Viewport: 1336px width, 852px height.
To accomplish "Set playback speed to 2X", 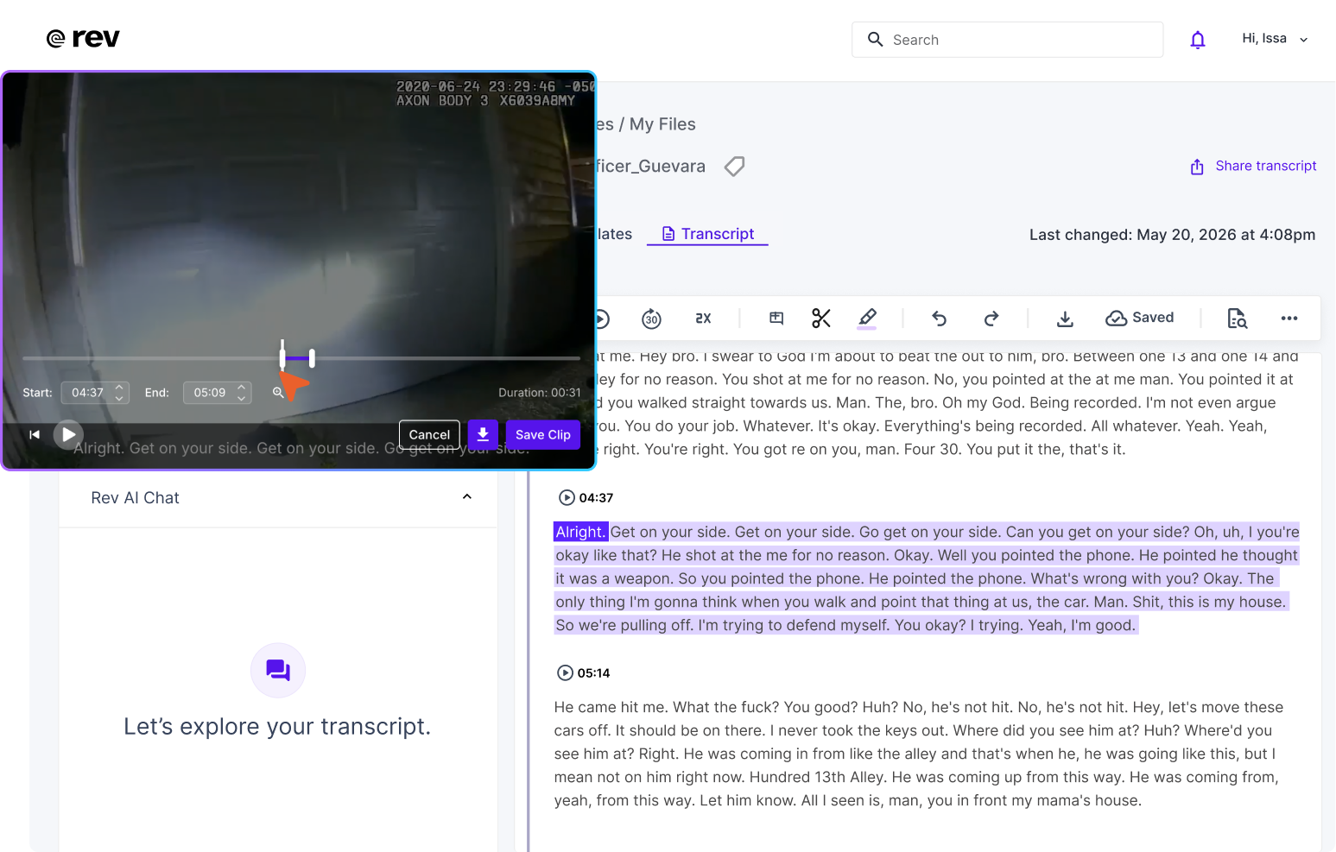I will (703, 319).
